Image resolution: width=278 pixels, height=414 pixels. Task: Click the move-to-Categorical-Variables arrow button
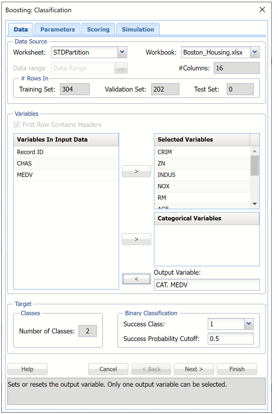pos(136,239)
